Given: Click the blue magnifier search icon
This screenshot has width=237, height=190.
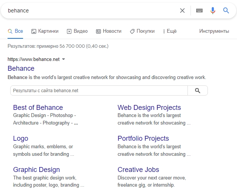Looking at the screenshot, I should tap(226, 11).
